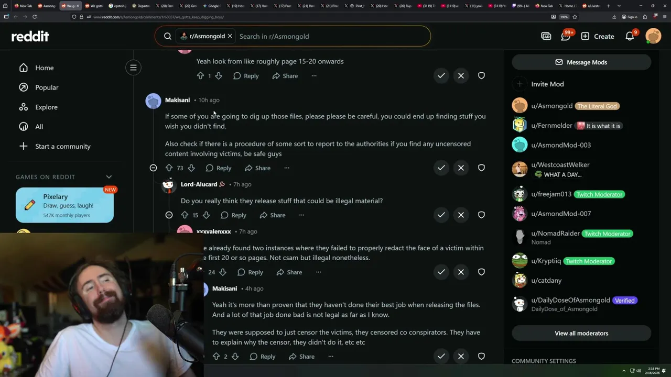Screen dimensions: 671x377
Task: Remove r/Asmongold search scope chip
Action: 230,36
